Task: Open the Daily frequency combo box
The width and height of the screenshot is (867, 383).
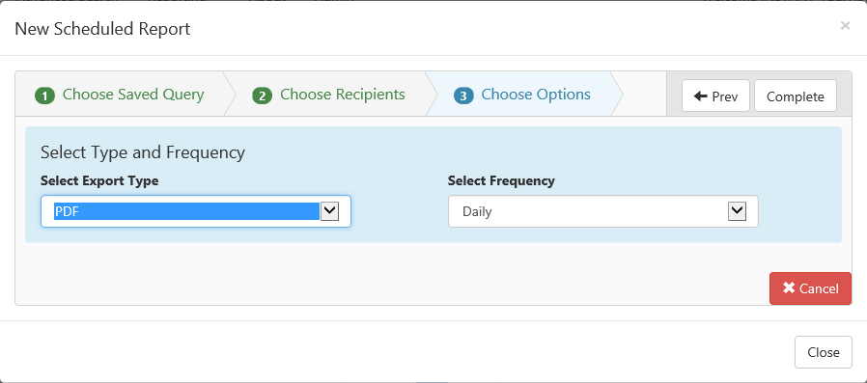Action: point(602,211)
